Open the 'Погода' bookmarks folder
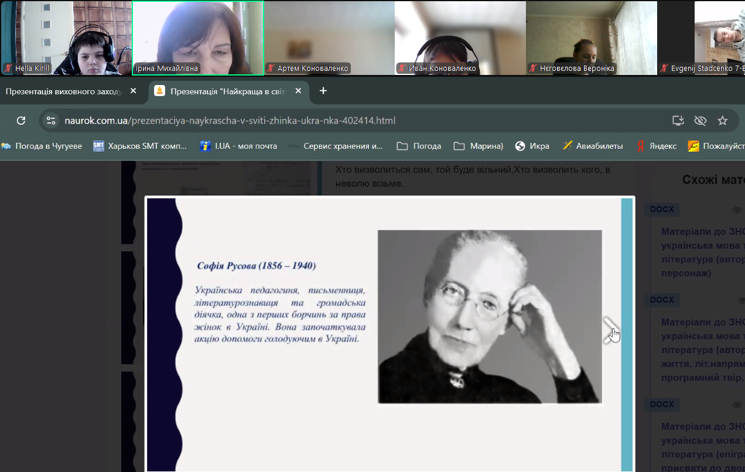 pos(419,146)
